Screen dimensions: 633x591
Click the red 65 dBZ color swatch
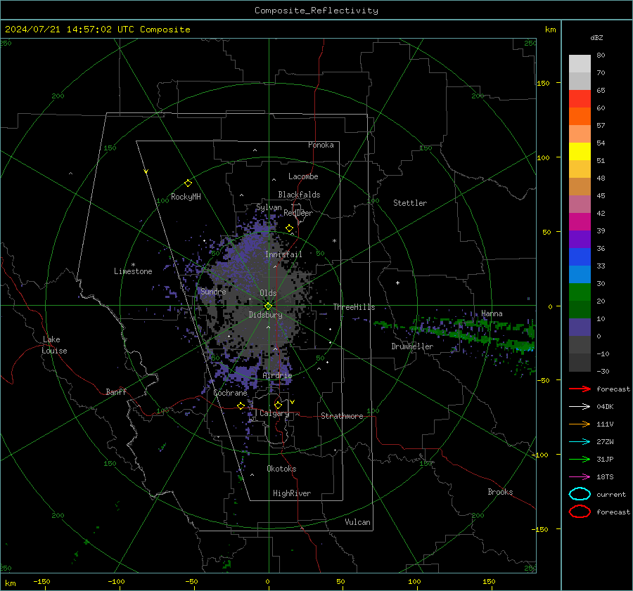[580, 99]
